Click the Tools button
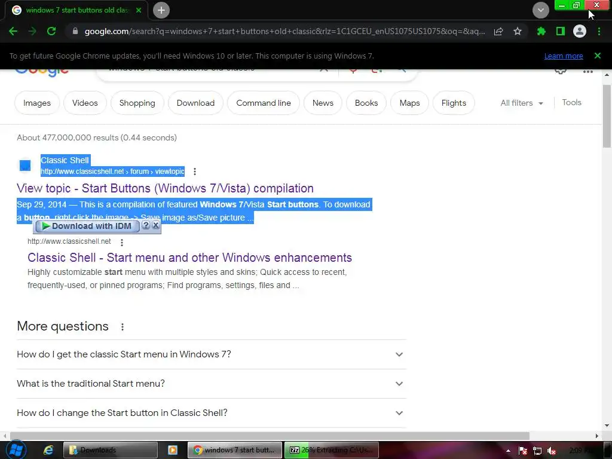This screenshot has height=459, width=612. tap(571, 102)
